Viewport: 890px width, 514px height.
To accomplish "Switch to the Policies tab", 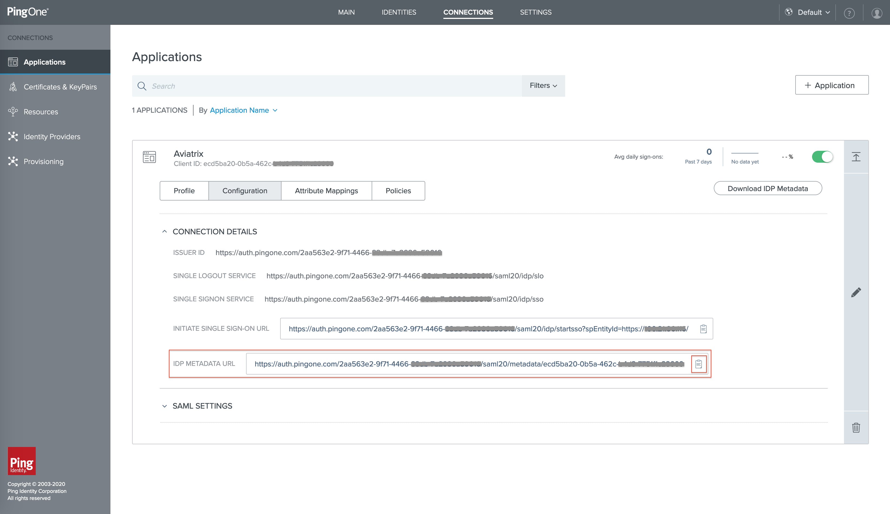I will point(398,191).
